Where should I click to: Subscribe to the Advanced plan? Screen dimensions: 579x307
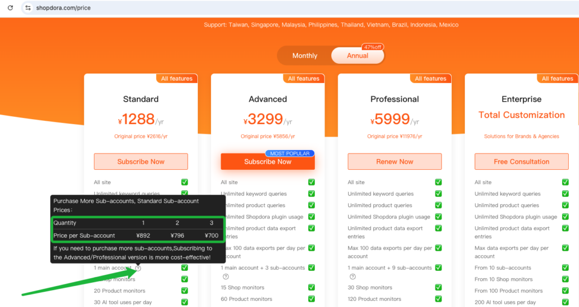click(267, 162)
